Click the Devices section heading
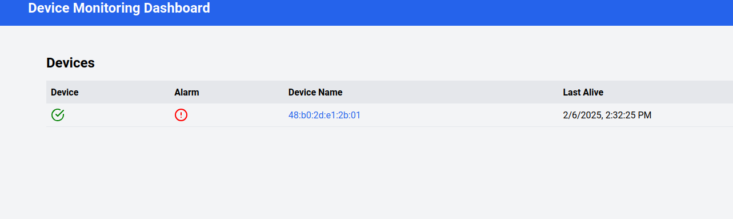733x219 pixels. pos(70,63)
